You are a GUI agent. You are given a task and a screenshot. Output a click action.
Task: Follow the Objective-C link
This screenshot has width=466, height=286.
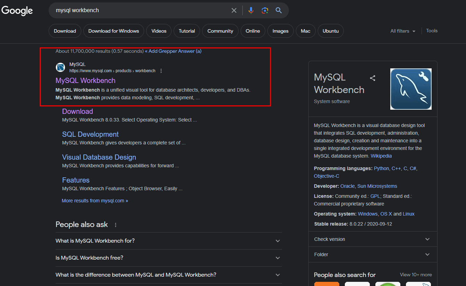click(326, 176)
